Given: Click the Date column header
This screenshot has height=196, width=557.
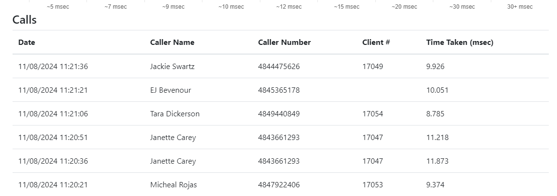Looking at the screenshot, I should (27, 42).
